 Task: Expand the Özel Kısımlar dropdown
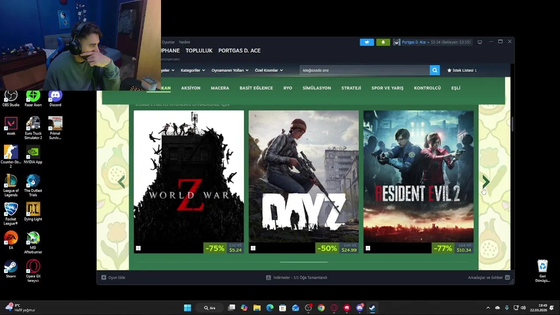pyautogui.click(x=269, y=70)
